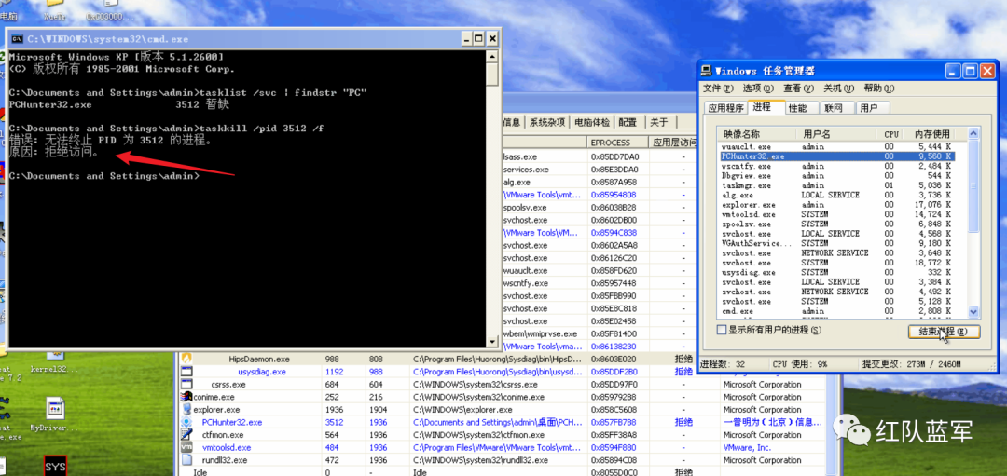Select the usysdiag.exe row icon in PCHunter
1007x476 pixels.
[186, 372]
